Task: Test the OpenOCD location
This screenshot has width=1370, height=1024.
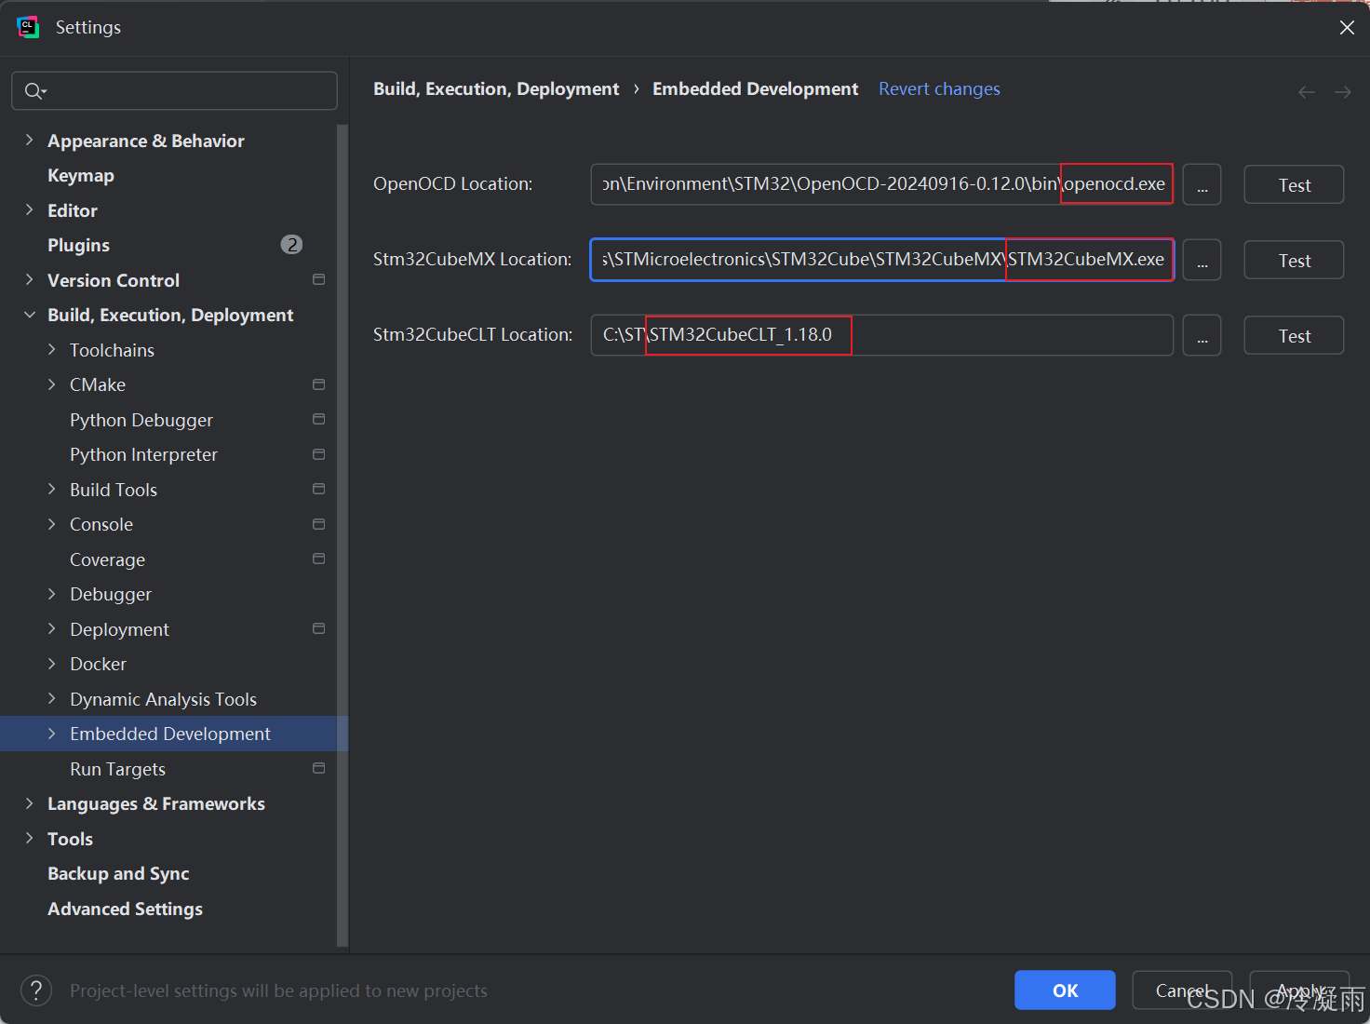Action: (x=1294, y=184)
